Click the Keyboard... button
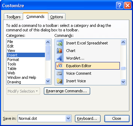This screenshot has width=133, height=126. (x=88, y=118)
